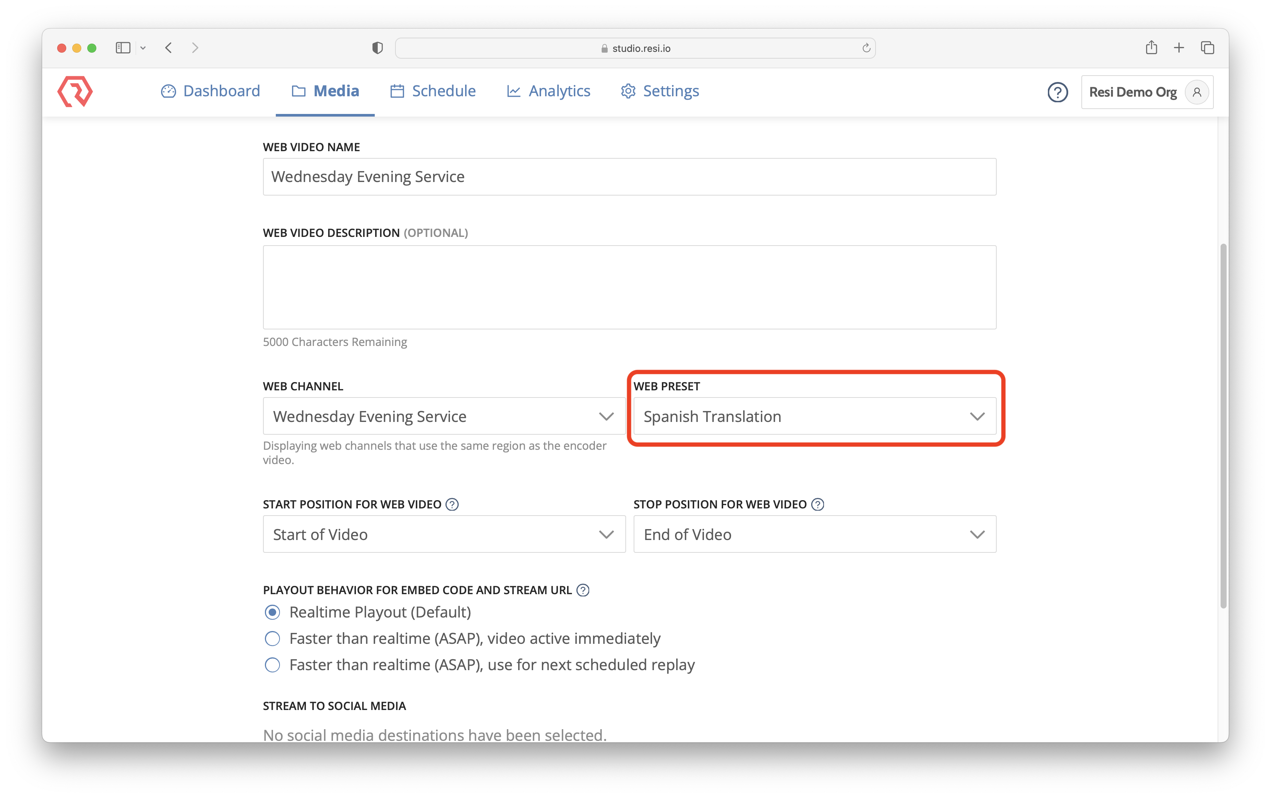Viewport: 1271px width, 798px height.
Task: Click the Schedule calendar icon
Action: [397, 91]
